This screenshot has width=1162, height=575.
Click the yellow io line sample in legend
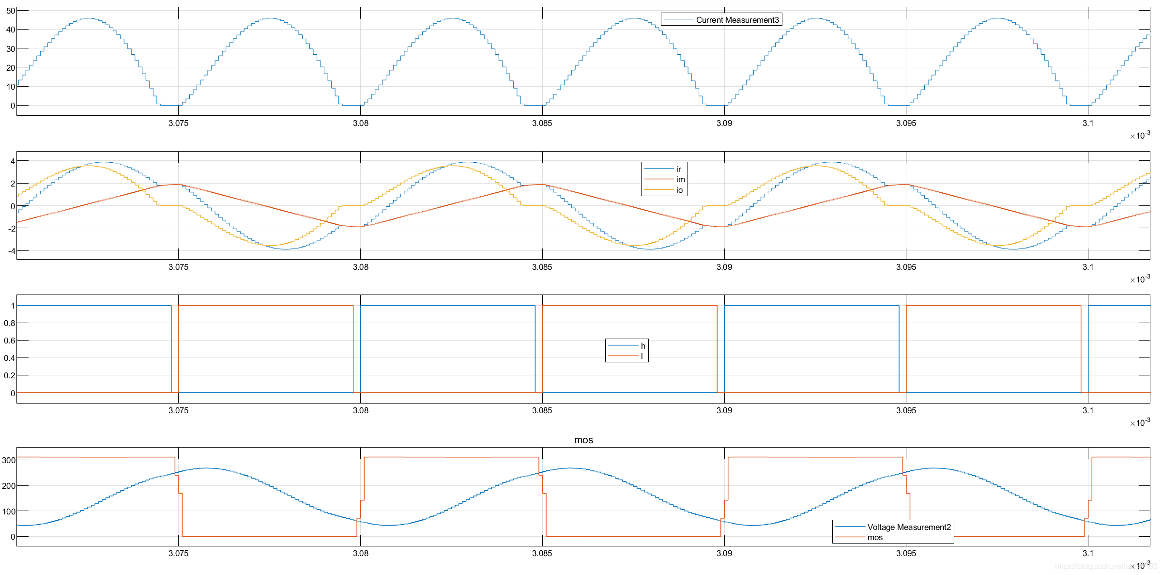point(658,190)
